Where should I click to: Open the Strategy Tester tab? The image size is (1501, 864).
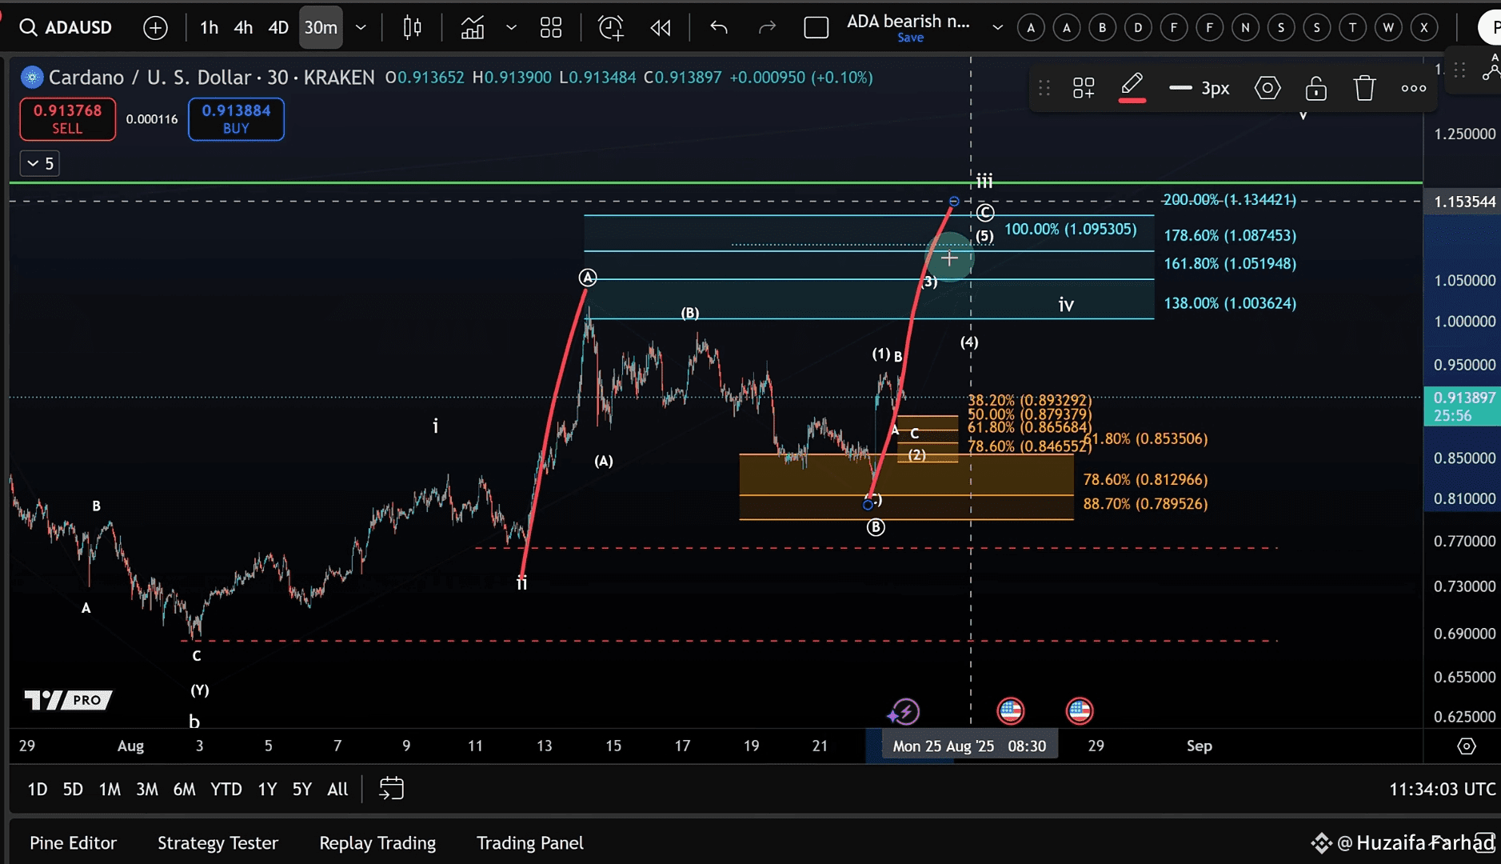click(218, 842)
